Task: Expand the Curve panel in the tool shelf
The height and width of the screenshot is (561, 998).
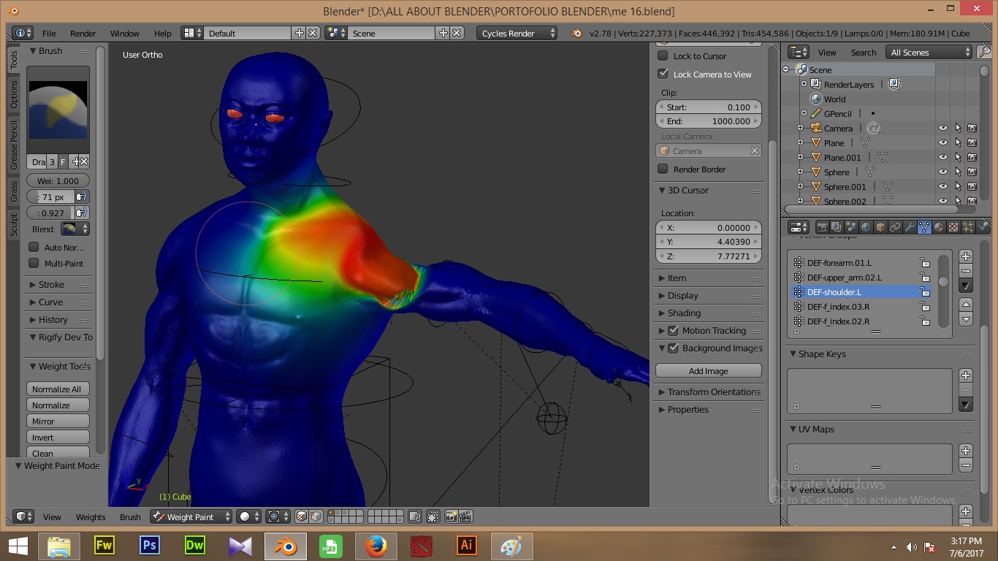Action: [x=50, y=302]
